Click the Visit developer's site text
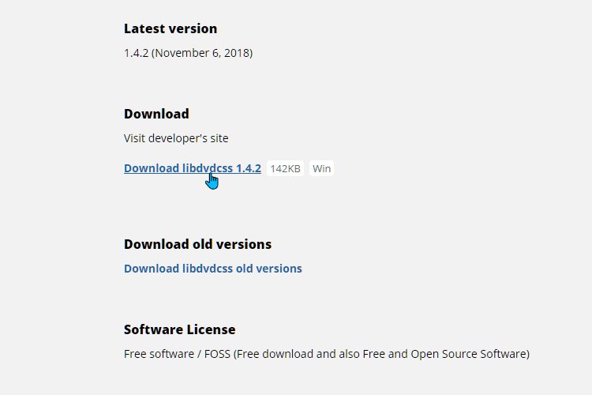The width and height of the screenshot is (592, 395). [176, 138]
